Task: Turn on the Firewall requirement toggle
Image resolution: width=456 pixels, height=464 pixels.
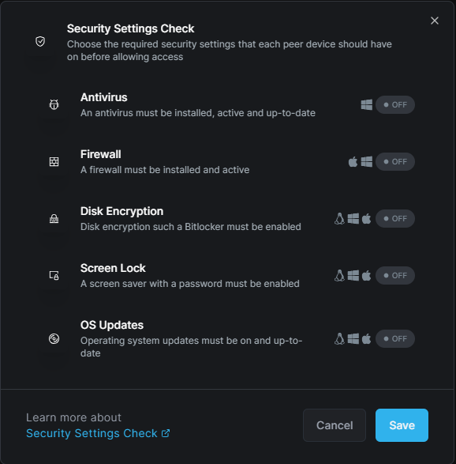Action: click(395, 161)
